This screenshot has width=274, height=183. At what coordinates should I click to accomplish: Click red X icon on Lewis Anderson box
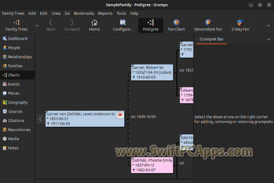coord(120,115)
